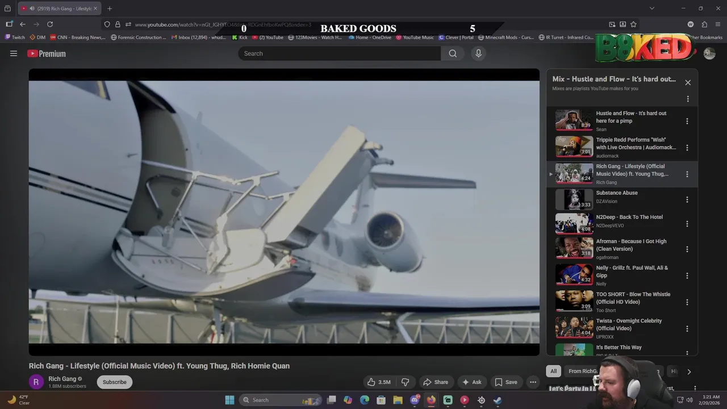Open options for Nelly Grillz video
Screen dimensions: 727x409
coord(687,276)
